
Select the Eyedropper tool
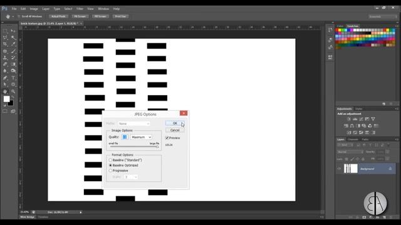pos(13,44)
